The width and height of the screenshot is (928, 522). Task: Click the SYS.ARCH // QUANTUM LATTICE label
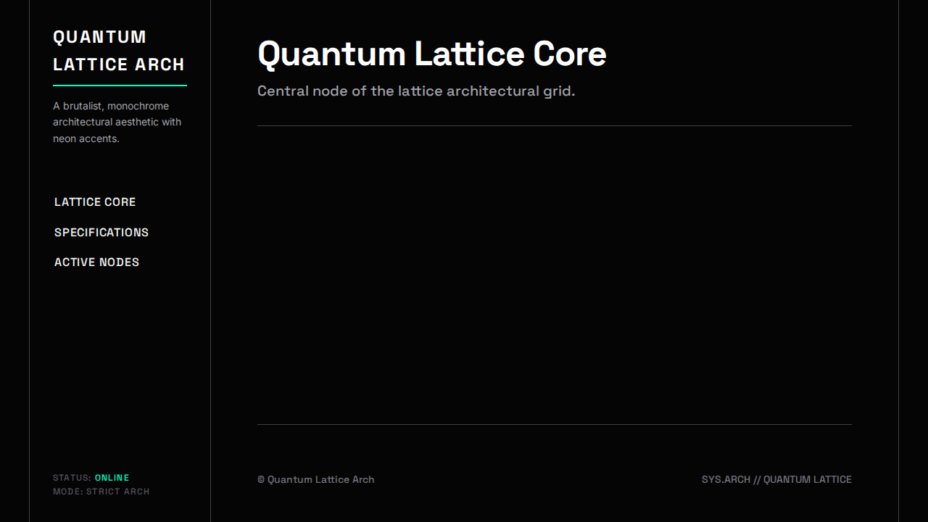pyautogui.click(x=776, y=479)
